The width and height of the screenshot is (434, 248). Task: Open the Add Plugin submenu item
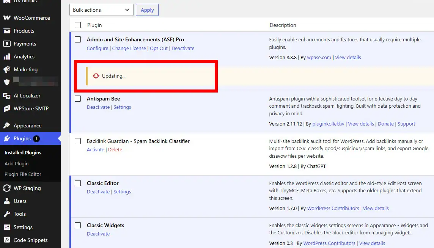16,163
